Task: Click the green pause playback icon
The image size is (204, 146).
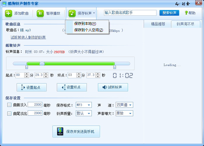Action: click(x=40, y=13)
